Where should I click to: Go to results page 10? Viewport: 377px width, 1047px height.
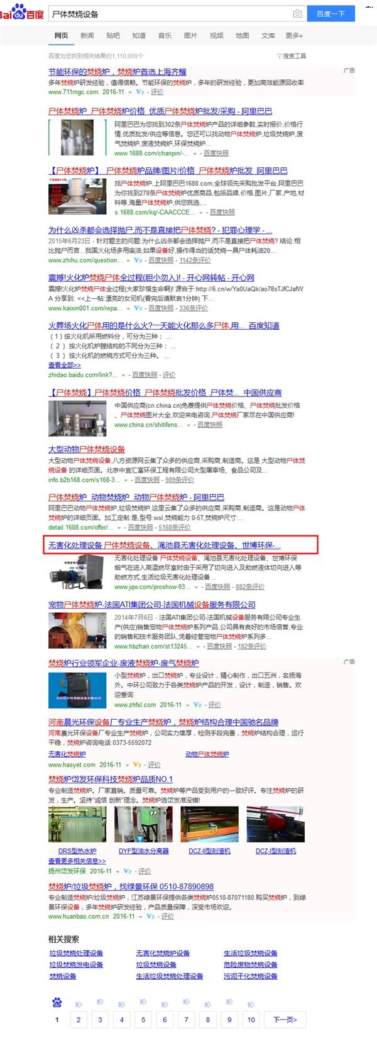251,1020
